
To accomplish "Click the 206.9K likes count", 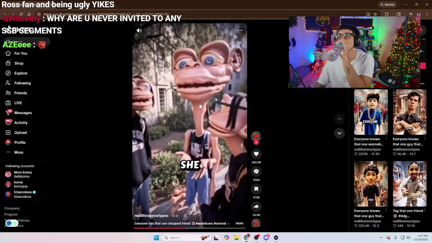I will click(x=256, y=162).
